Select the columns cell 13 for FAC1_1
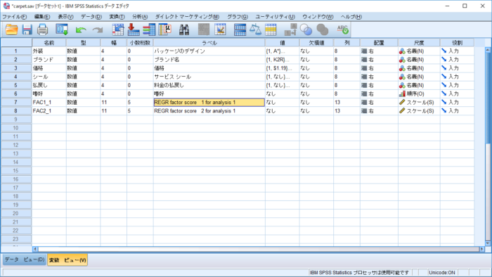Viewport: 492px width, 277px height. (x=347, y=102)
